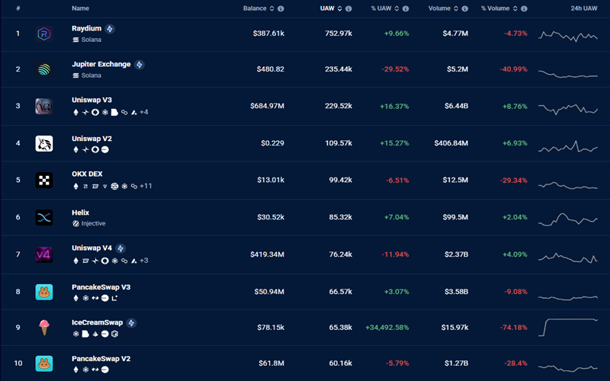Viewport: 610px width, 381px height.
Task: Click the lightning badge beside Jupiter Exchange
Action: [x=140, y=65]
